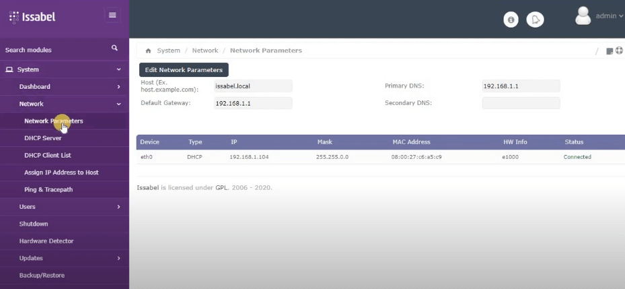Viewport: 625px width, 289px height.
Task: Expand the Users submenu
Action: coord(118,207)
